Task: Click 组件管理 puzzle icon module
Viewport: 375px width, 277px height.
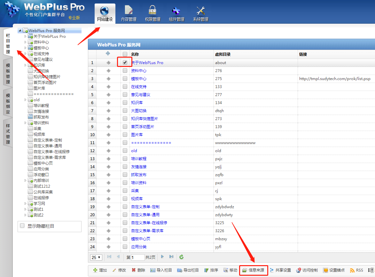Action: point(176,14)
